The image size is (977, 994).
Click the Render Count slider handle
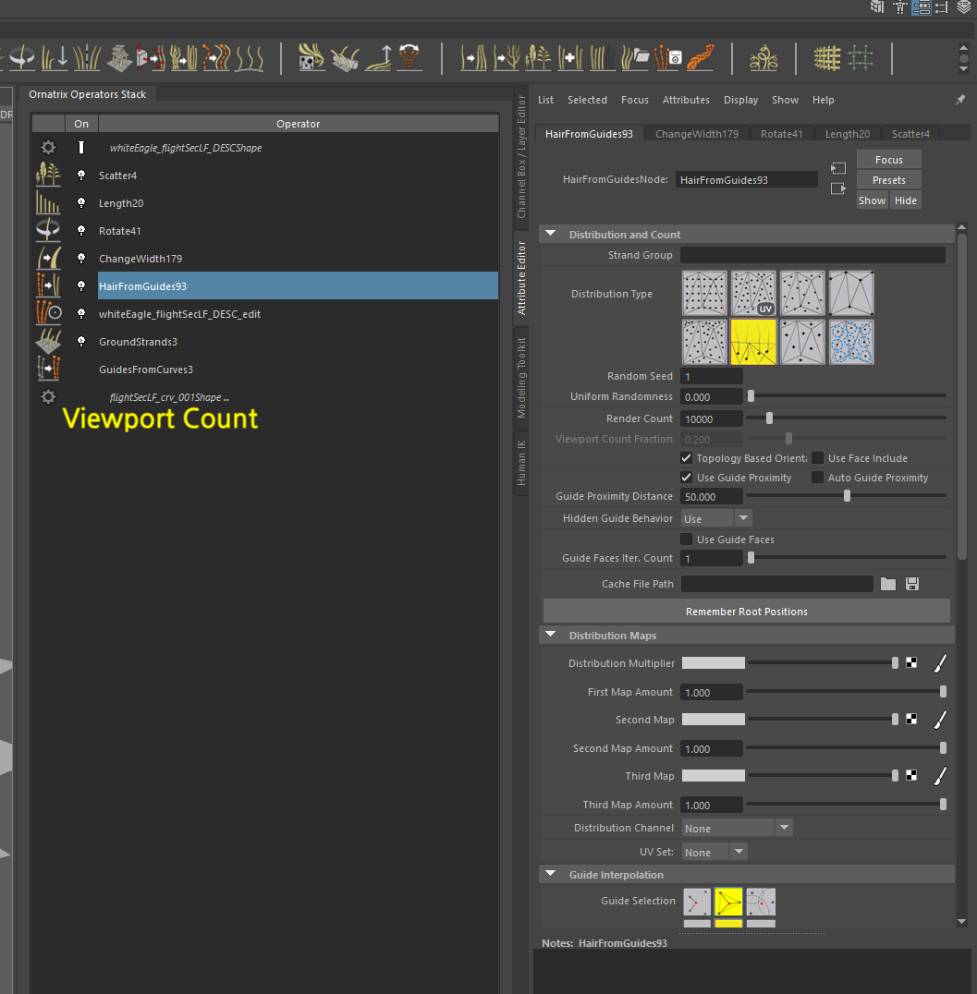coord(769,418)
